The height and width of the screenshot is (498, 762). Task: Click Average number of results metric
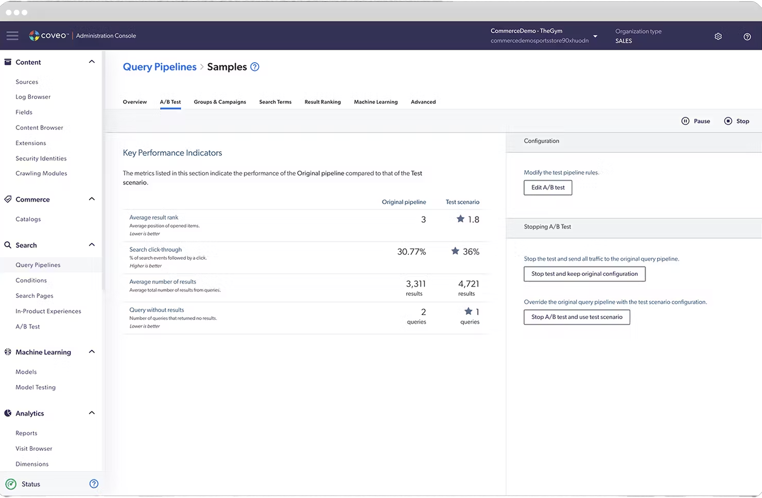pos(163,282)
